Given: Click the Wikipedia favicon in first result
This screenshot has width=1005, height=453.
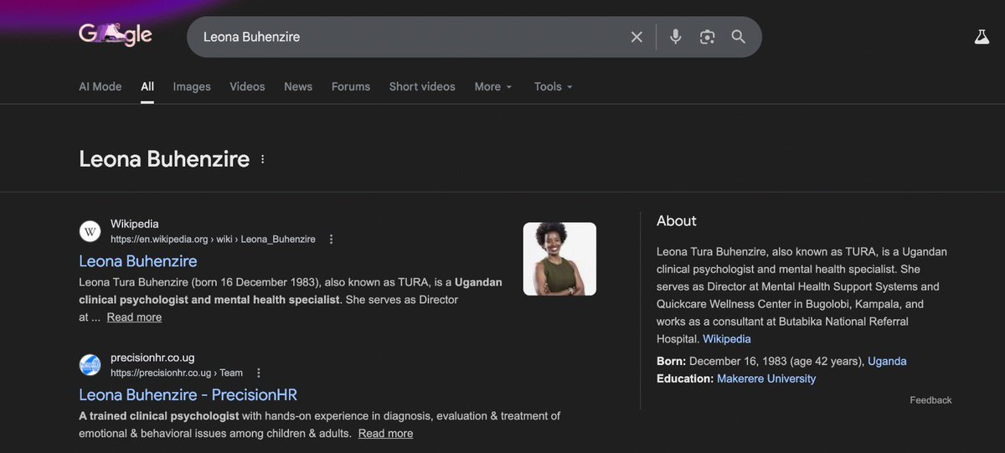Looking at the screenshot, I should pos(90,231).
